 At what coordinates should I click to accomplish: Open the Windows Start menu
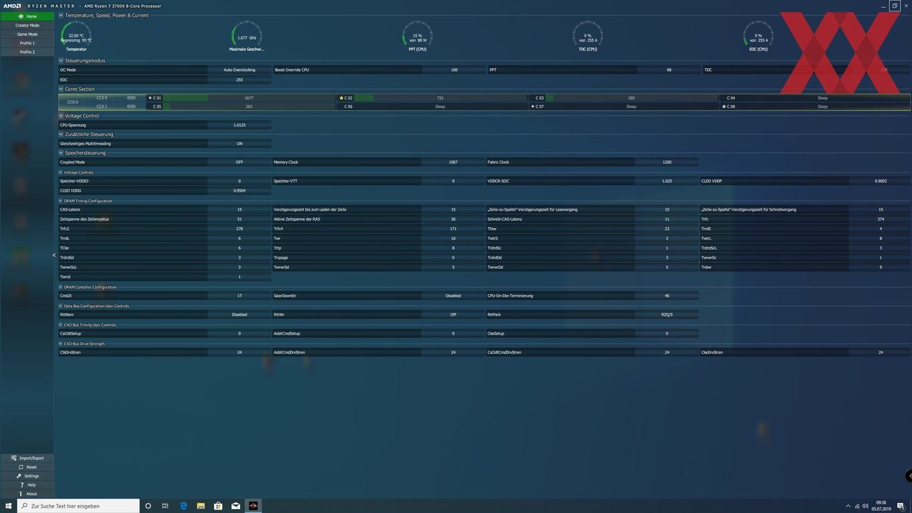click(x=9, y=506)
